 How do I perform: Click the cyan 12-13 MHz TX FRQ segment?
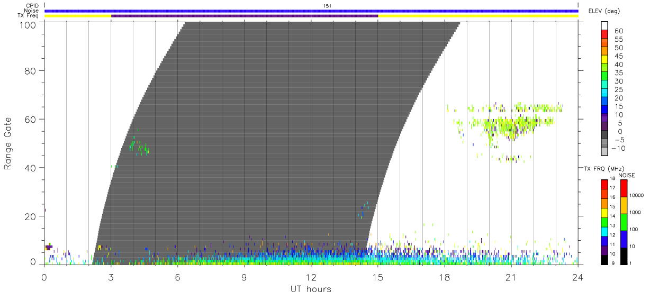[604, 232]
